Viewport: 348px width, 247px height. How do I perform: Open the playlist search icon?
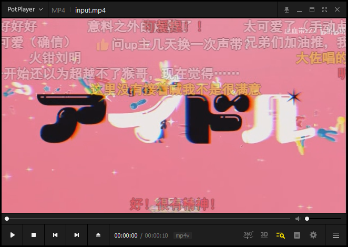[281, 235]
